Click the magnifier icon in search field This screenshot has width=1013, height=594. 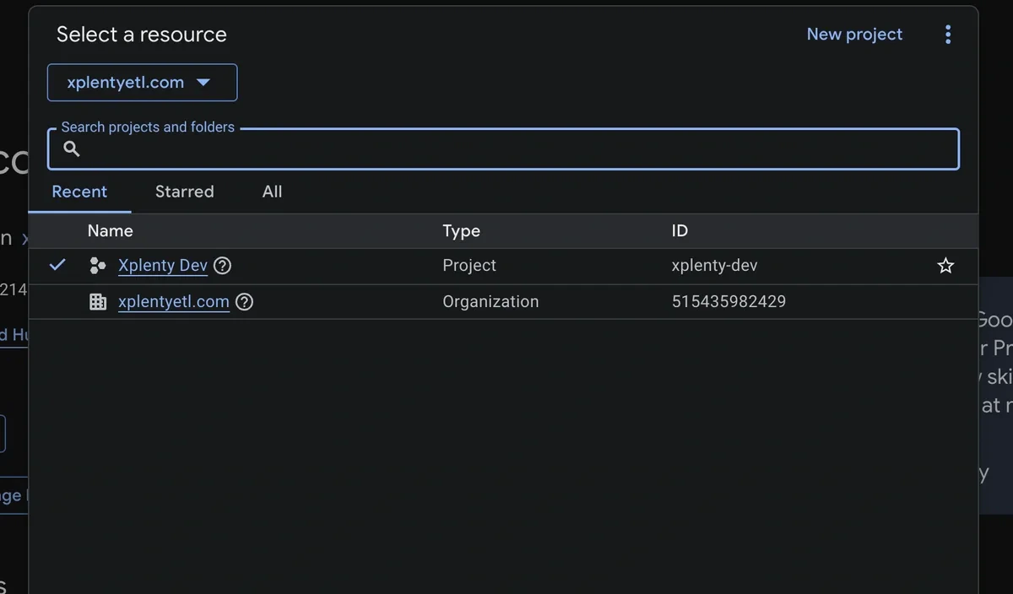(x=72, y=149)
